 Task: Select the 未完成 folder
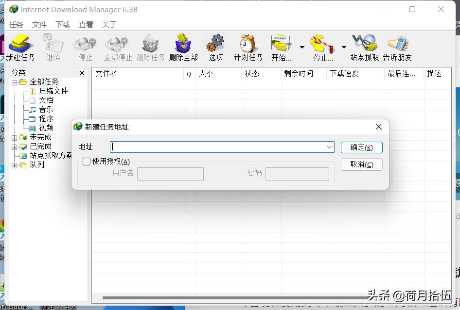40,137
